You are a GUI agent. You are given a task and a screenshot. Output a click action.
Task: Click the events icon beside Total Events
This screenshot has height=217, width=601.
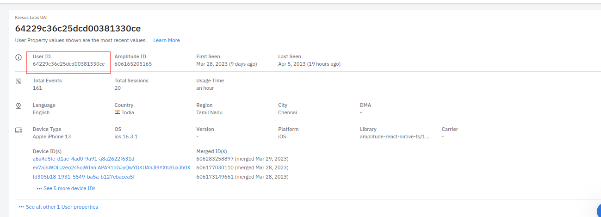(19, 81)
